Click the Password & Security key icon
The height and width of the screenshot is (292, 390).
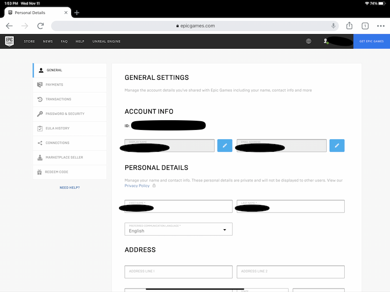(40, 114)
